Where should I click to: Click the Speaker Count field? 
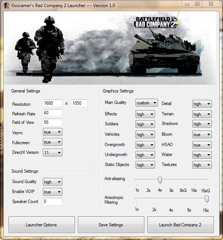52,202
